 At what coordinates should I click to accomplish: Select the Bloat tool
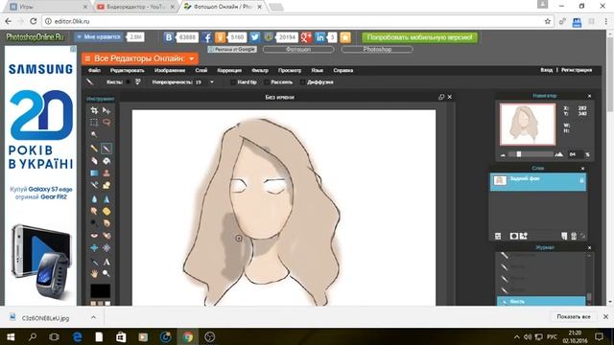94,248
